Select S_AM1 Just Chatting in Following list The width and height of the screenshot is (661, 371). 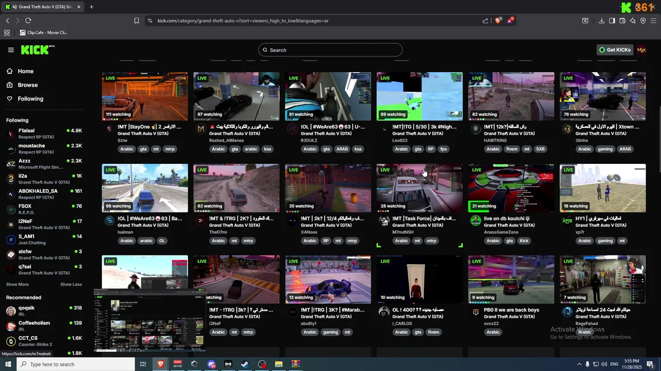[44, 240]
